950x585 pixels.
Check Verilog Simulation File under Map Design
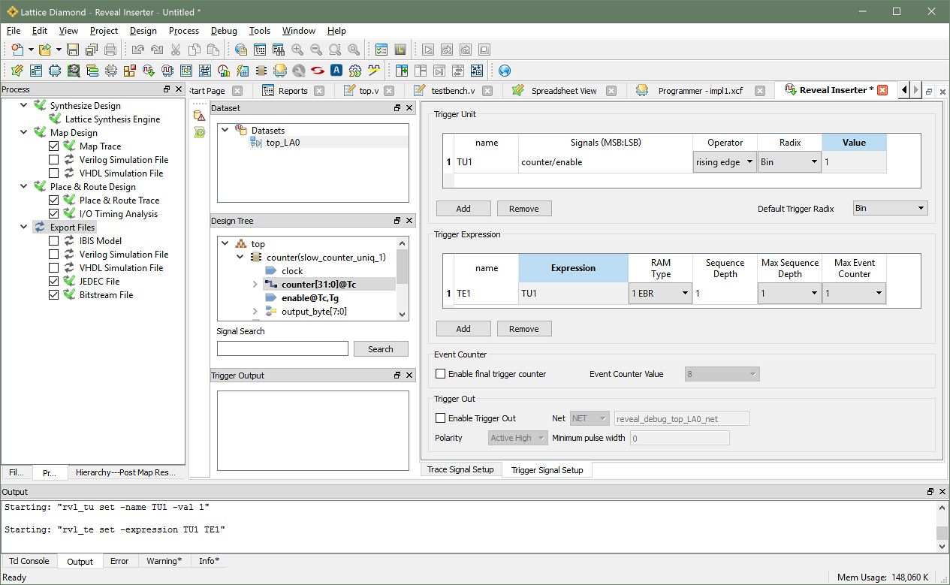click(53, 160)
